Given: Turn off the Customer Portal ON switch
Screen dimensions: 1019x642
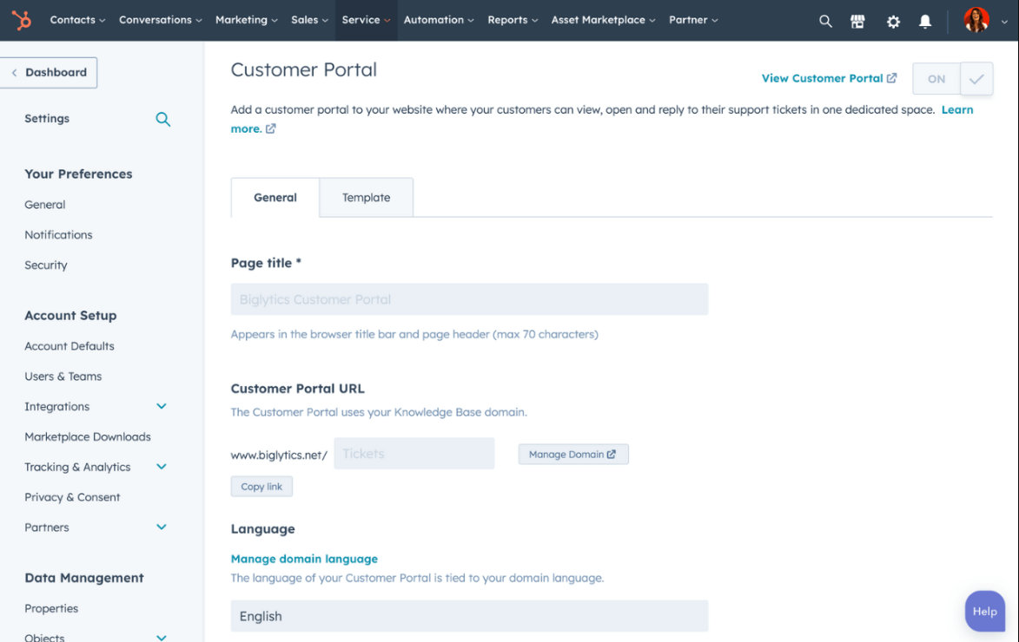Looking at the screenshot, I should (x=936, y=78).
